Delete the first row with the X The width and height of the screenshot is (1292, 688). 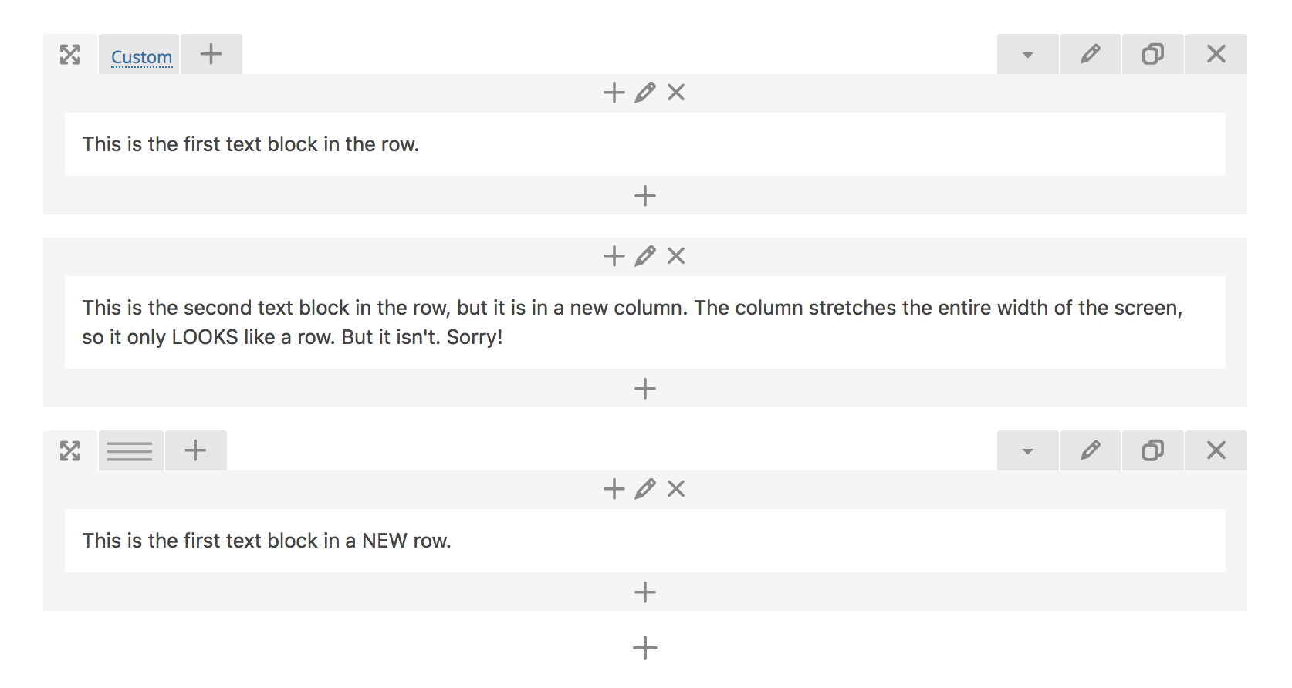pos(1216,55)
